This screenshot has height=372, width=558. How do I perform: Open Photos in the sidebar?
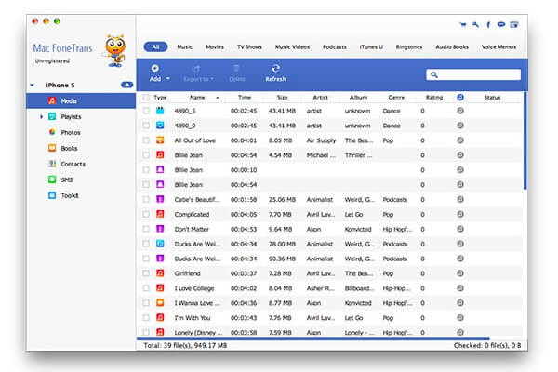click(x=70, y=132)
